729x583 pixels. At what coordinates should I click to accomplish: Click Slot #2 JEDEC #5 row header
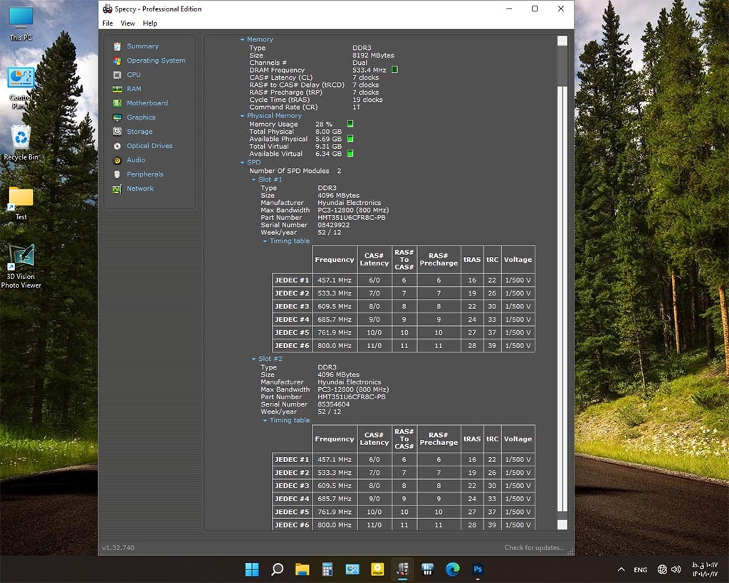point(291,512)
